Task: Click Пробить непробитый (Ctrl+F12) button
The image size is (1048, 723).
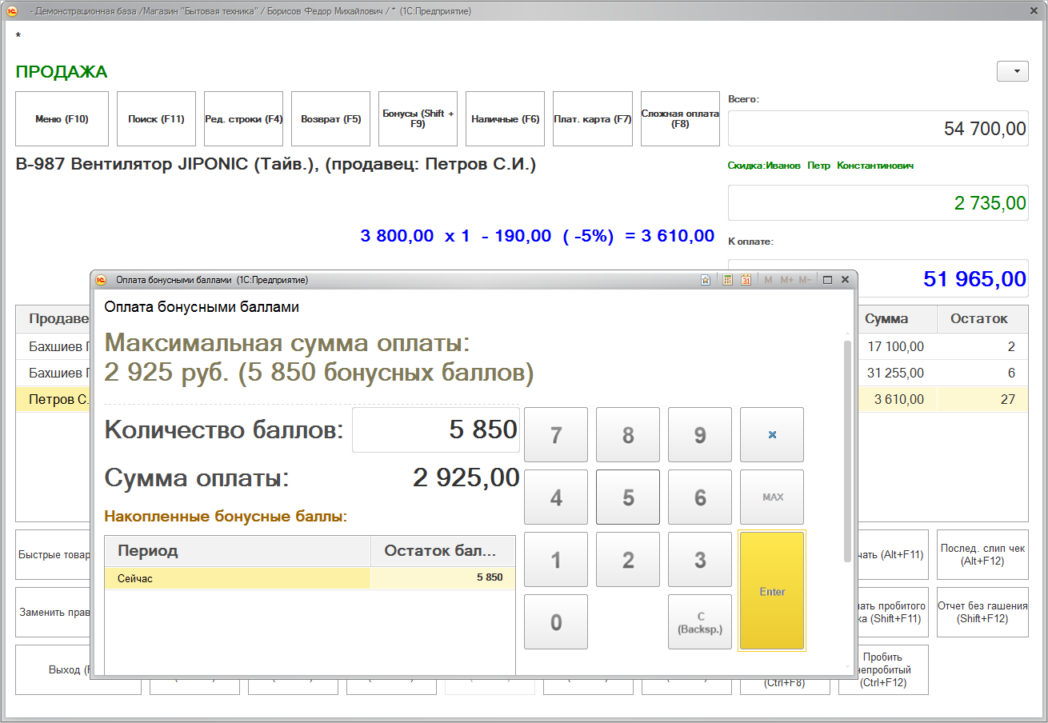Action: [883, 670]
